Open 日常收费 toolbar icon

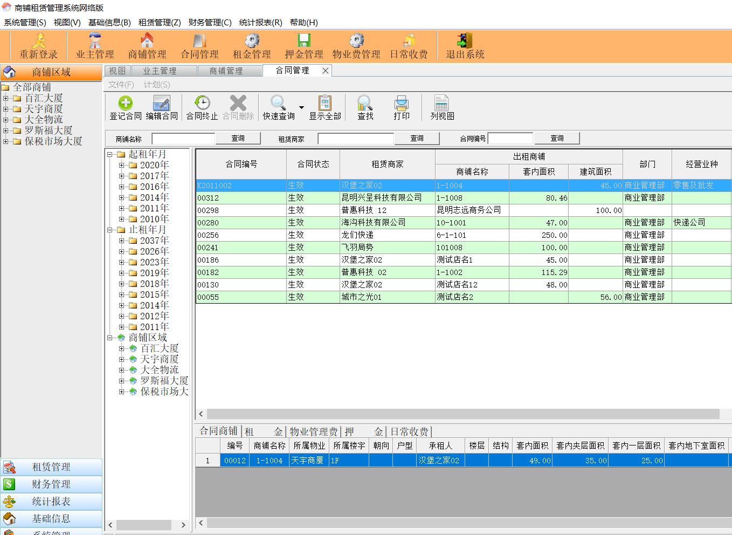pos(409,46)
